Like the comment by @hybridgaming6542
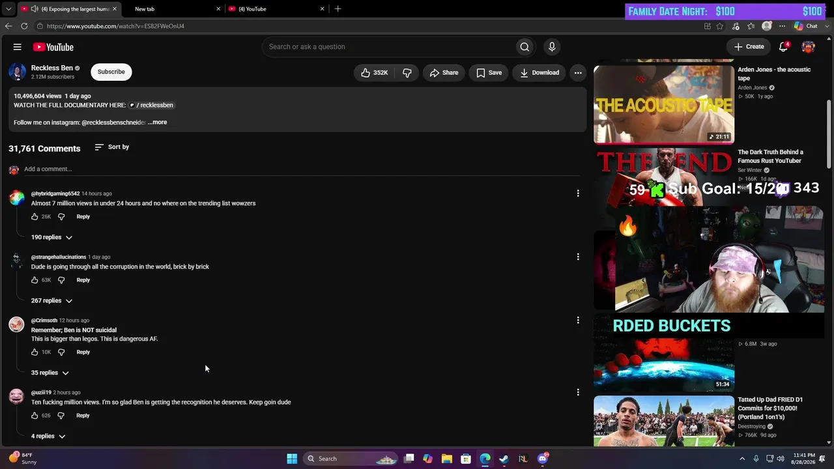This screenshot has width=834, height=469. point(35,217)
